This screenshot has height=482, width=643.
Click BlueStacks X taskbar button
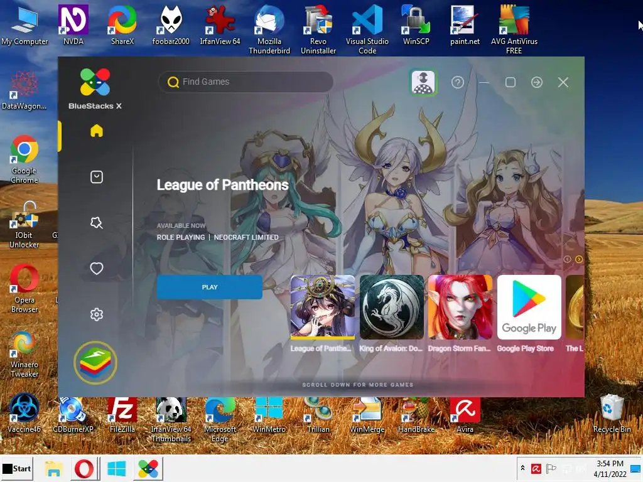[x=148, y=468]
